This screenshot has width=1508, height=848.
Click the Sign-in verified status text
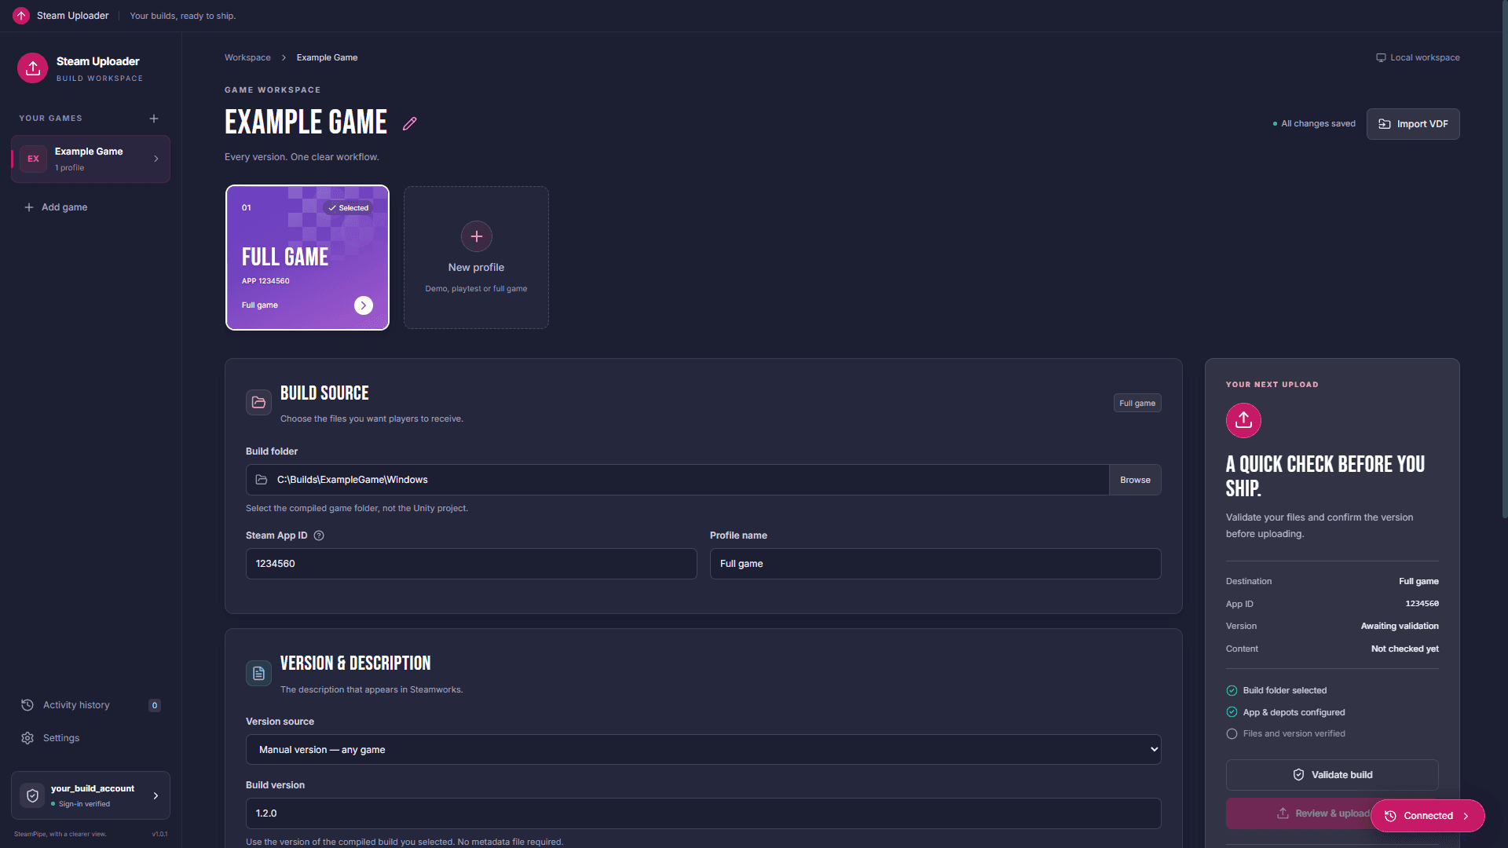pyautogui.click(x=84, y=804)
